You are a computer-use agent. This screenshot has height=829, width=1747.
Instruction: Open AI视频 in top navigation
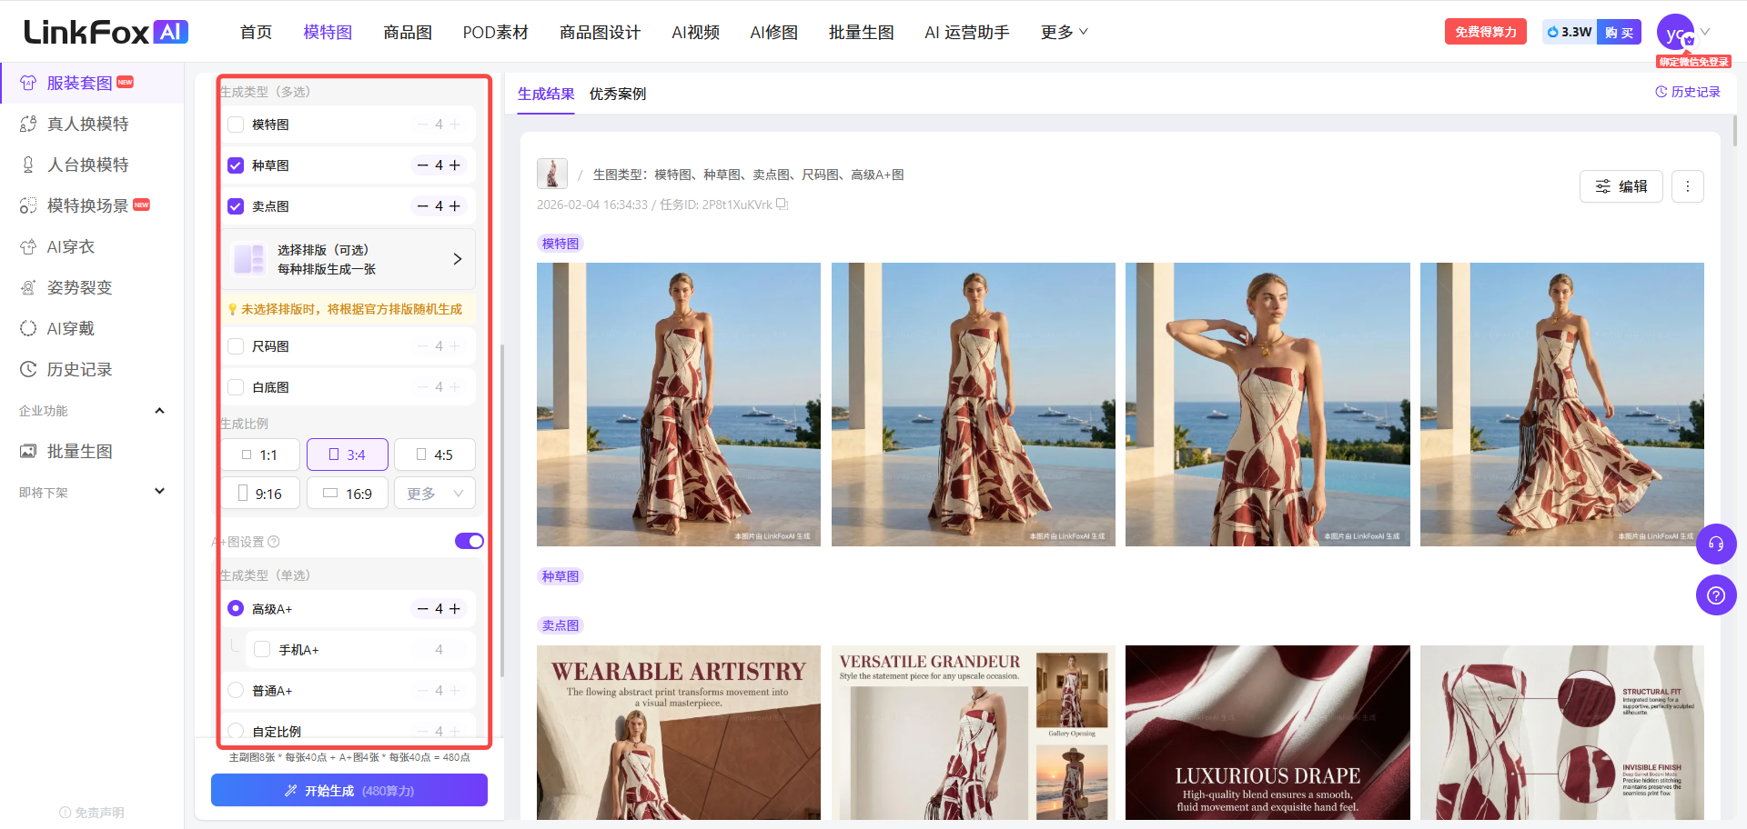(695, 33)
